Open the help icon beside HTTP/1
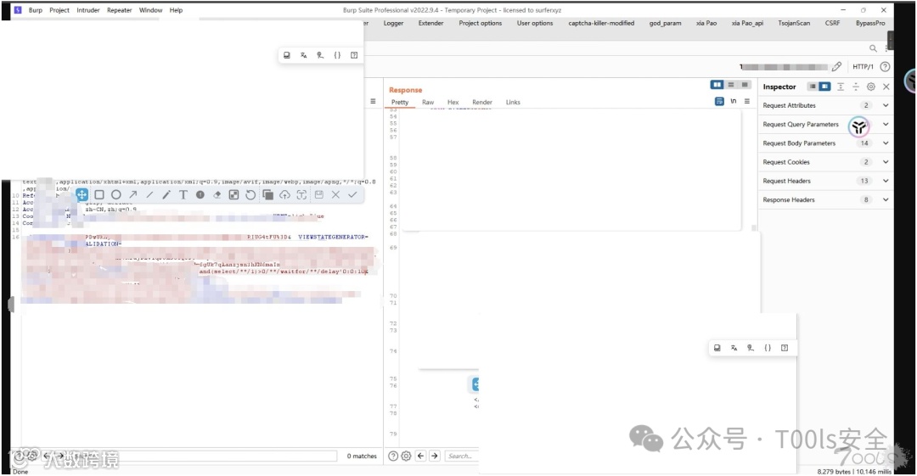The image size is (917, 476). pyautogui.click(x=885, y=67)
